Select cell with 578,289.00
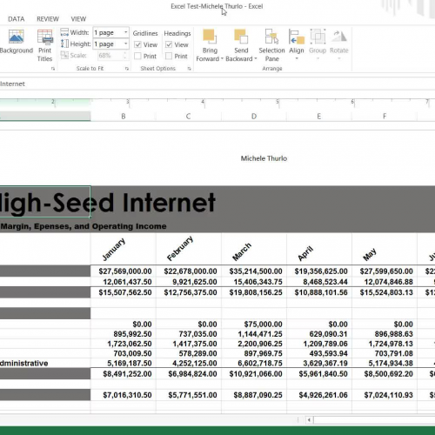The image size is (435, 435). (189, 353)
